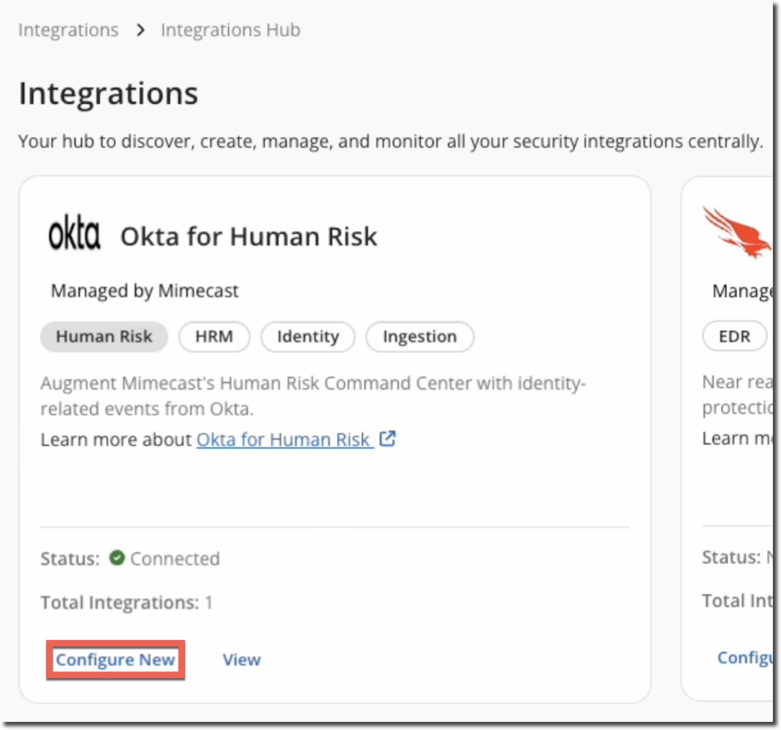Click View on the Okta card
Viewport: 781px width, 730px height.
[242, 659]
